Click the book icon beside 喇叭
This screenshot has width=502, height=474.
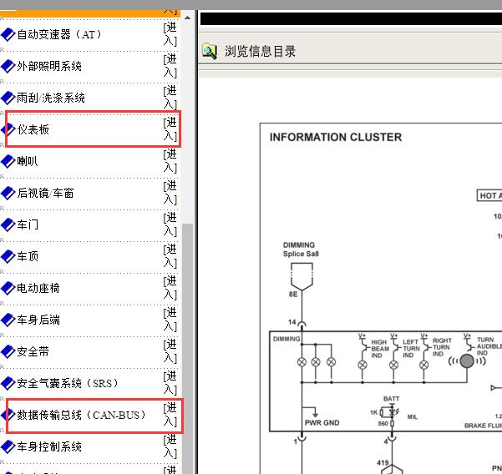coord(8,161)
